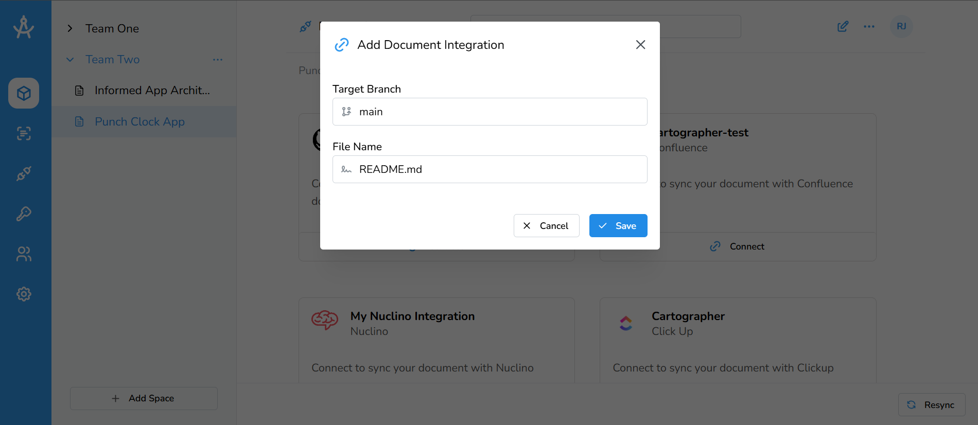Click the link icon beside Connect
Screen dimensions: 978x425
click(715, 246)
